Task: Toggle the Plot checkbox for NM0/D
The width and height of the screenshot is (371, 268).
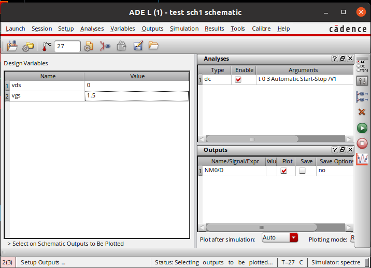Action: (284, 171)
